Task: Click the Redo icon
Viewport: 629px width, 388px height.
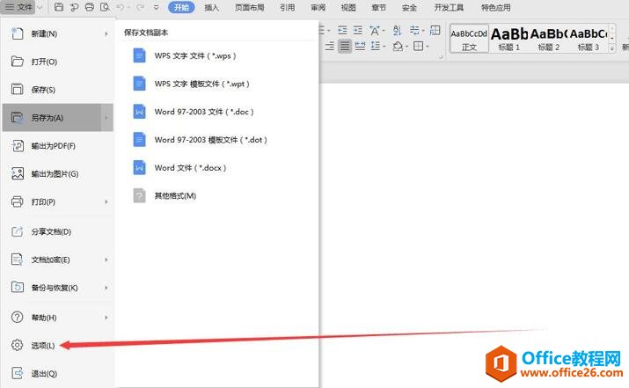Action: click(x=140, y=7)
